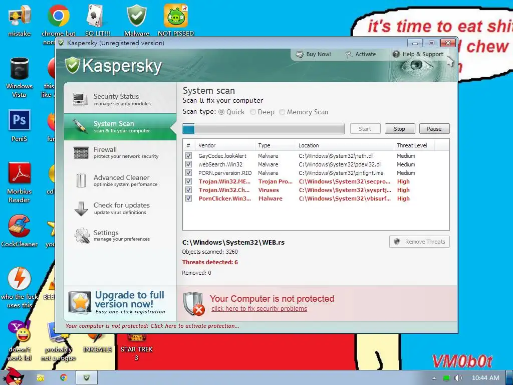Open the STAR TREK 3 desktop icon
This screenshot has width=513, height=385.
coord(137,347)
